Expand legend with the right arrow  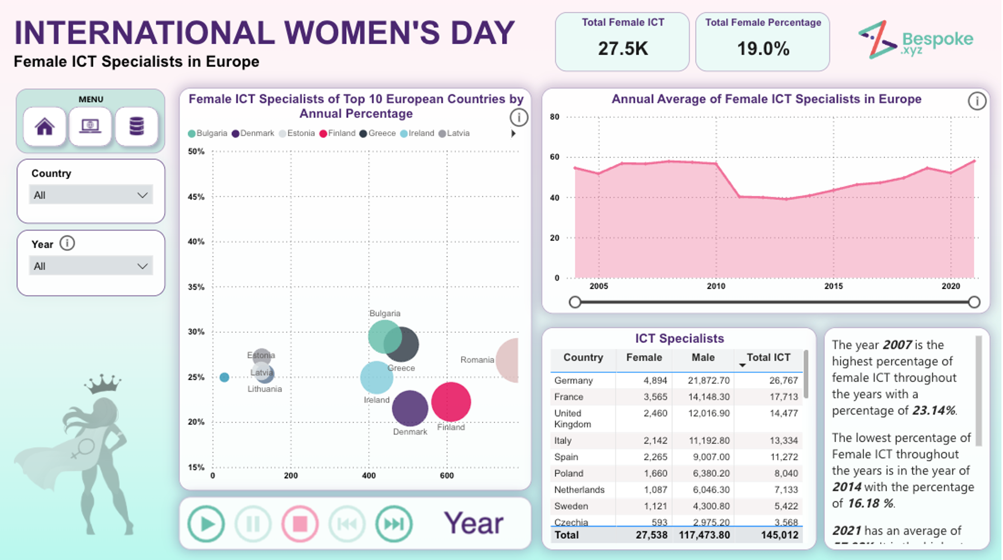coord(513,134)
